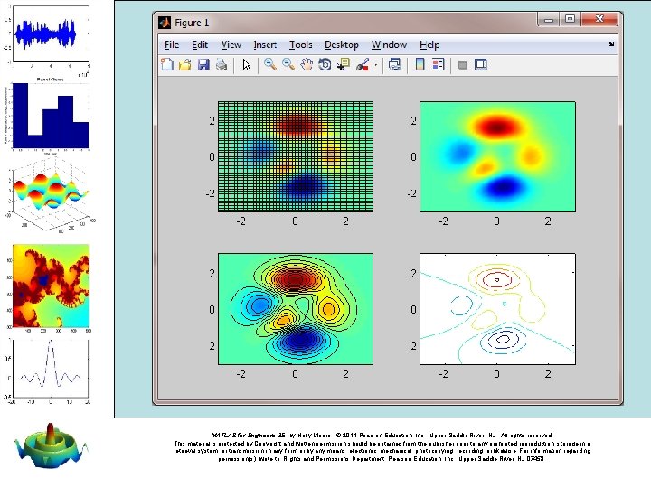Open the Insert menu
This screenshot has height=488, width=651.
[x=265, y=44]
